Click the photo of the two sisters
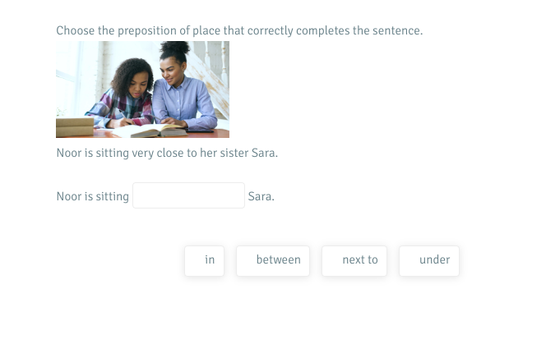Screen dimensions: 546x344 pos(142,89)
